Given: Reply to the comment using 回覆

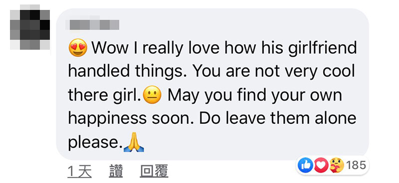Looking at the screenshot, I should (x=154, y=171).
